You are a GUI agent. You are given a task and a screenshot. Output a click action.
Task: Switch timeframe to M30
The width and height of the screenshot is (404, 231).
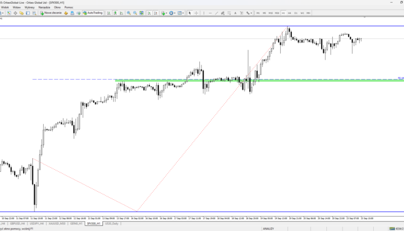pyautogui.click(x=277, y=13)
